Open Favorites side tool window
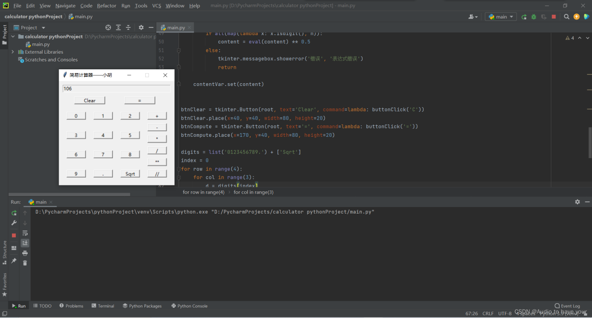This screenshot has width=592, height=318. click(x=5, y=284)
